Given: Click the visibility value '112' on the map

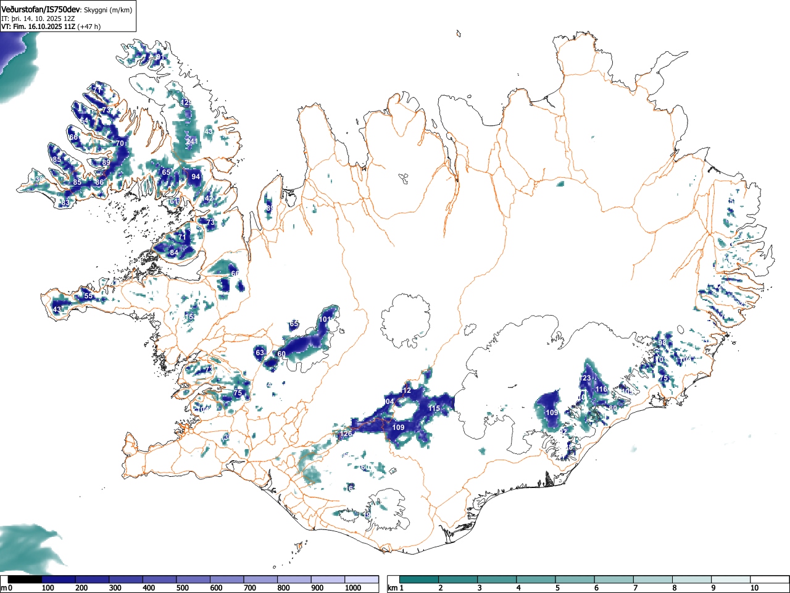Looking at the screenshot, I should pyautogui.click(x=405, y=390).
